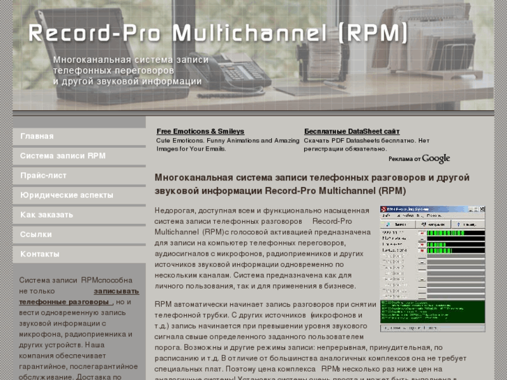Open the Главная menu item
This screenshot has height=380, width=507.
(x=80, y=137)
